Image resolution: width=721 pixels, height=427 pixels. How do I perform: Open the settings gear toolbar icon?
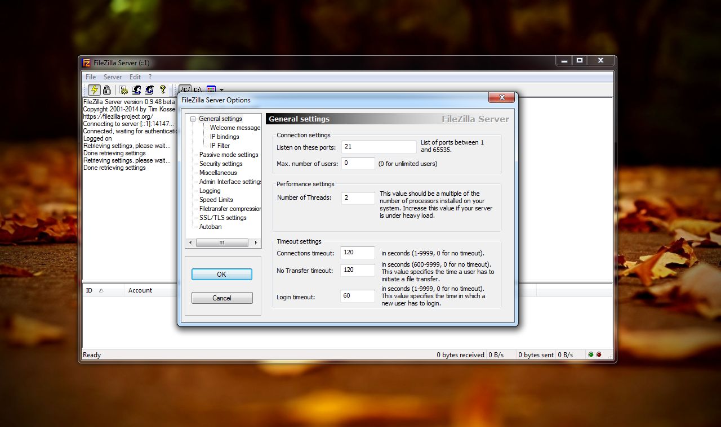[x=124, y=90]
